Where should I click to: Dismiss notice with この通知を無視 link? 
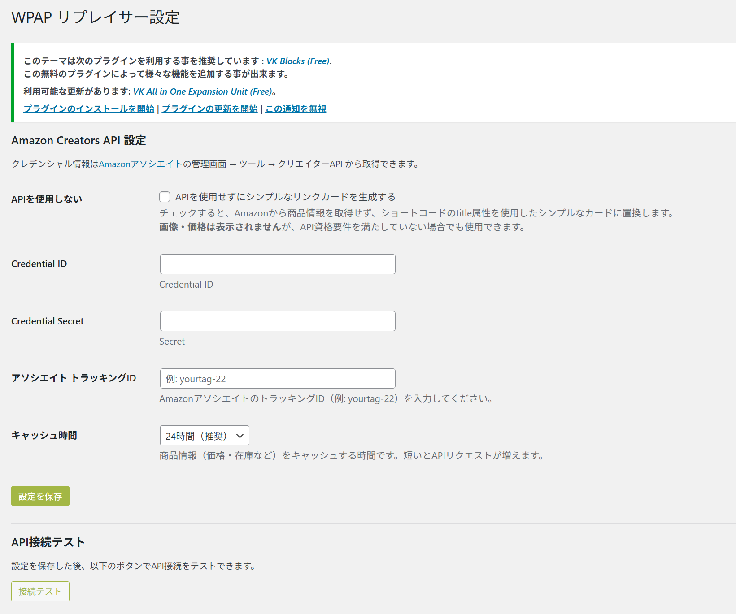pyautogui.click(x=296, y=109)
